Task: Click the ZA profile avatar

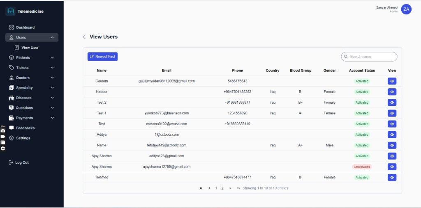Action: click(406, 9)
